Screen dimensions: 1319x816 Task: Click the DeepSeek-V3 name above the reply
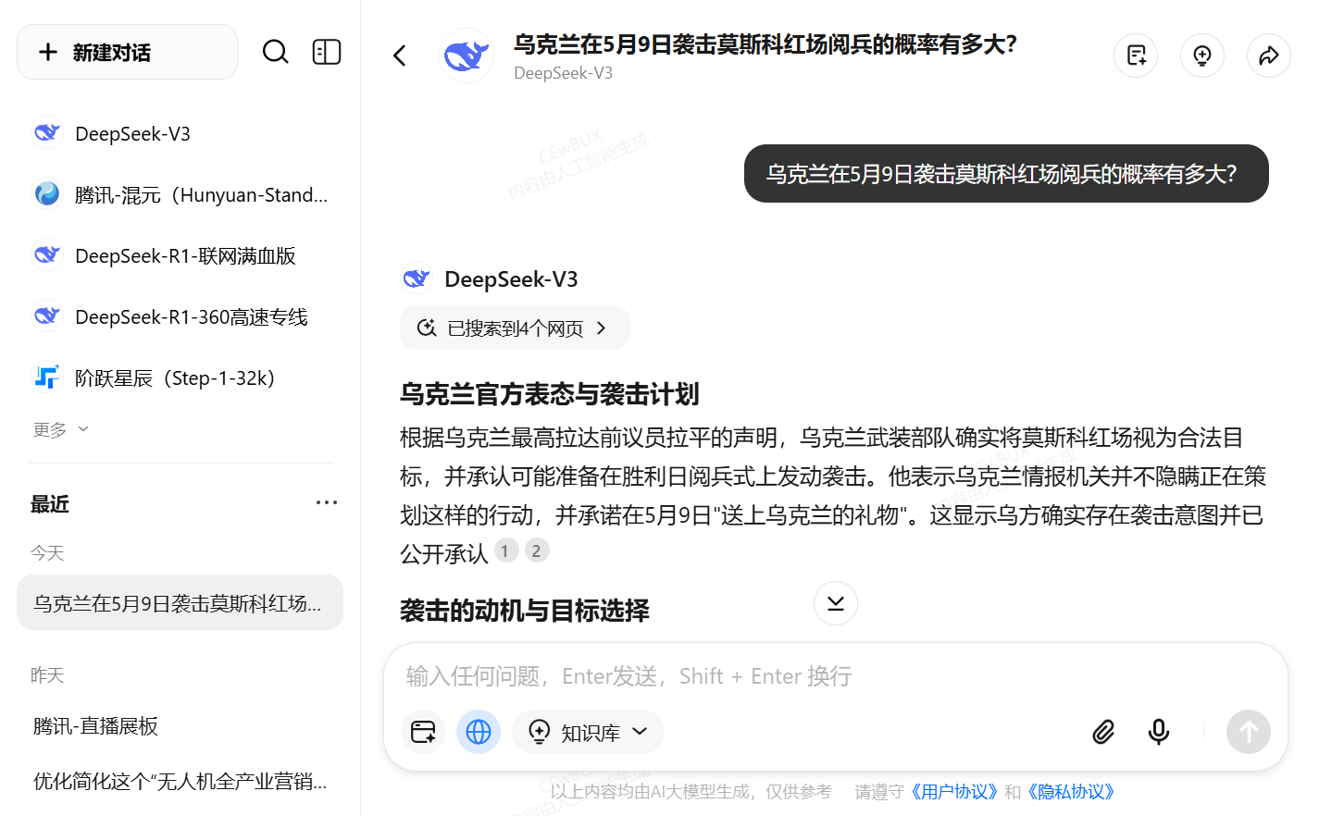511,279
